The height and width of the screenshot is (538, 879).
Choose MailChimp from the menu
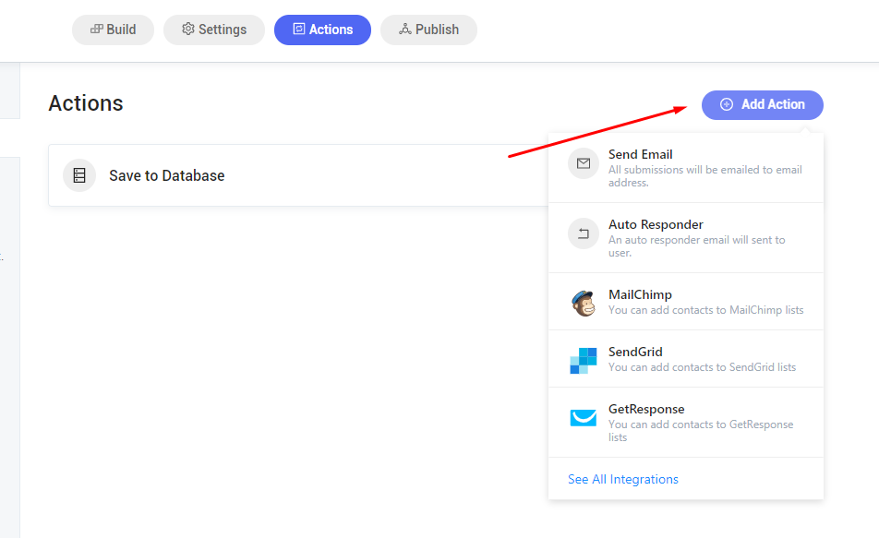(686, 302)
